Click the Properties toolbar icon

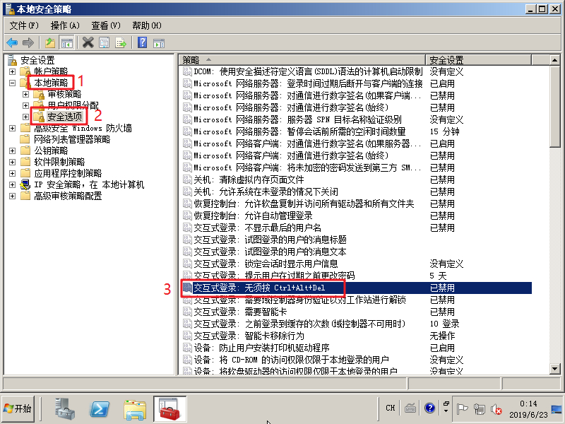coord(105,42)
